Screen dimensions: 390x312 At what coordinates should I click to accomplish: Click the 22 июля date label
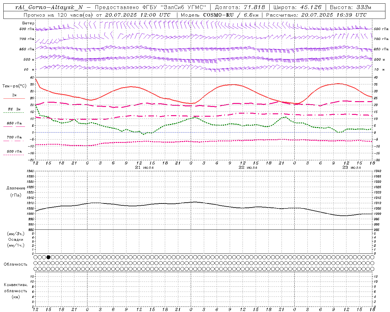248,168
